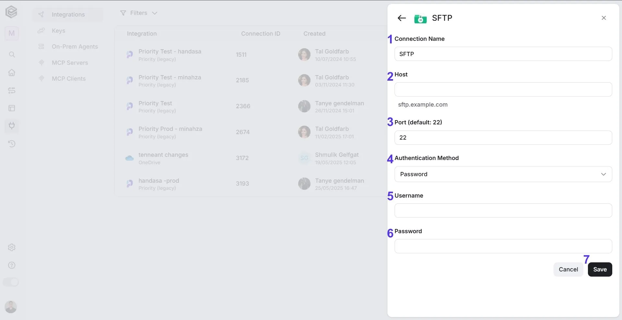Click OneDrive cloud icon in tenneant changes row
Image resolution: width=622 pixels, height=320 pixels.
pos(129,158)
